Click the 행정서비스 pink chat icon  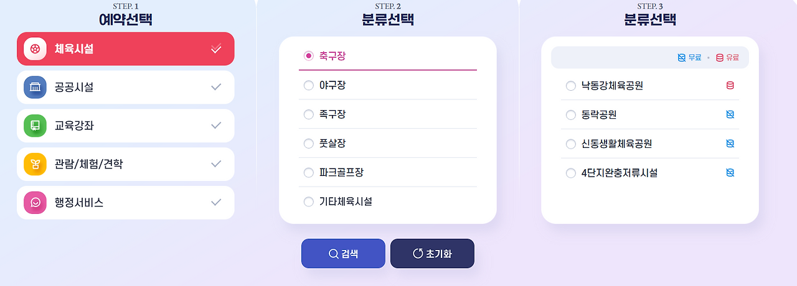35,203
